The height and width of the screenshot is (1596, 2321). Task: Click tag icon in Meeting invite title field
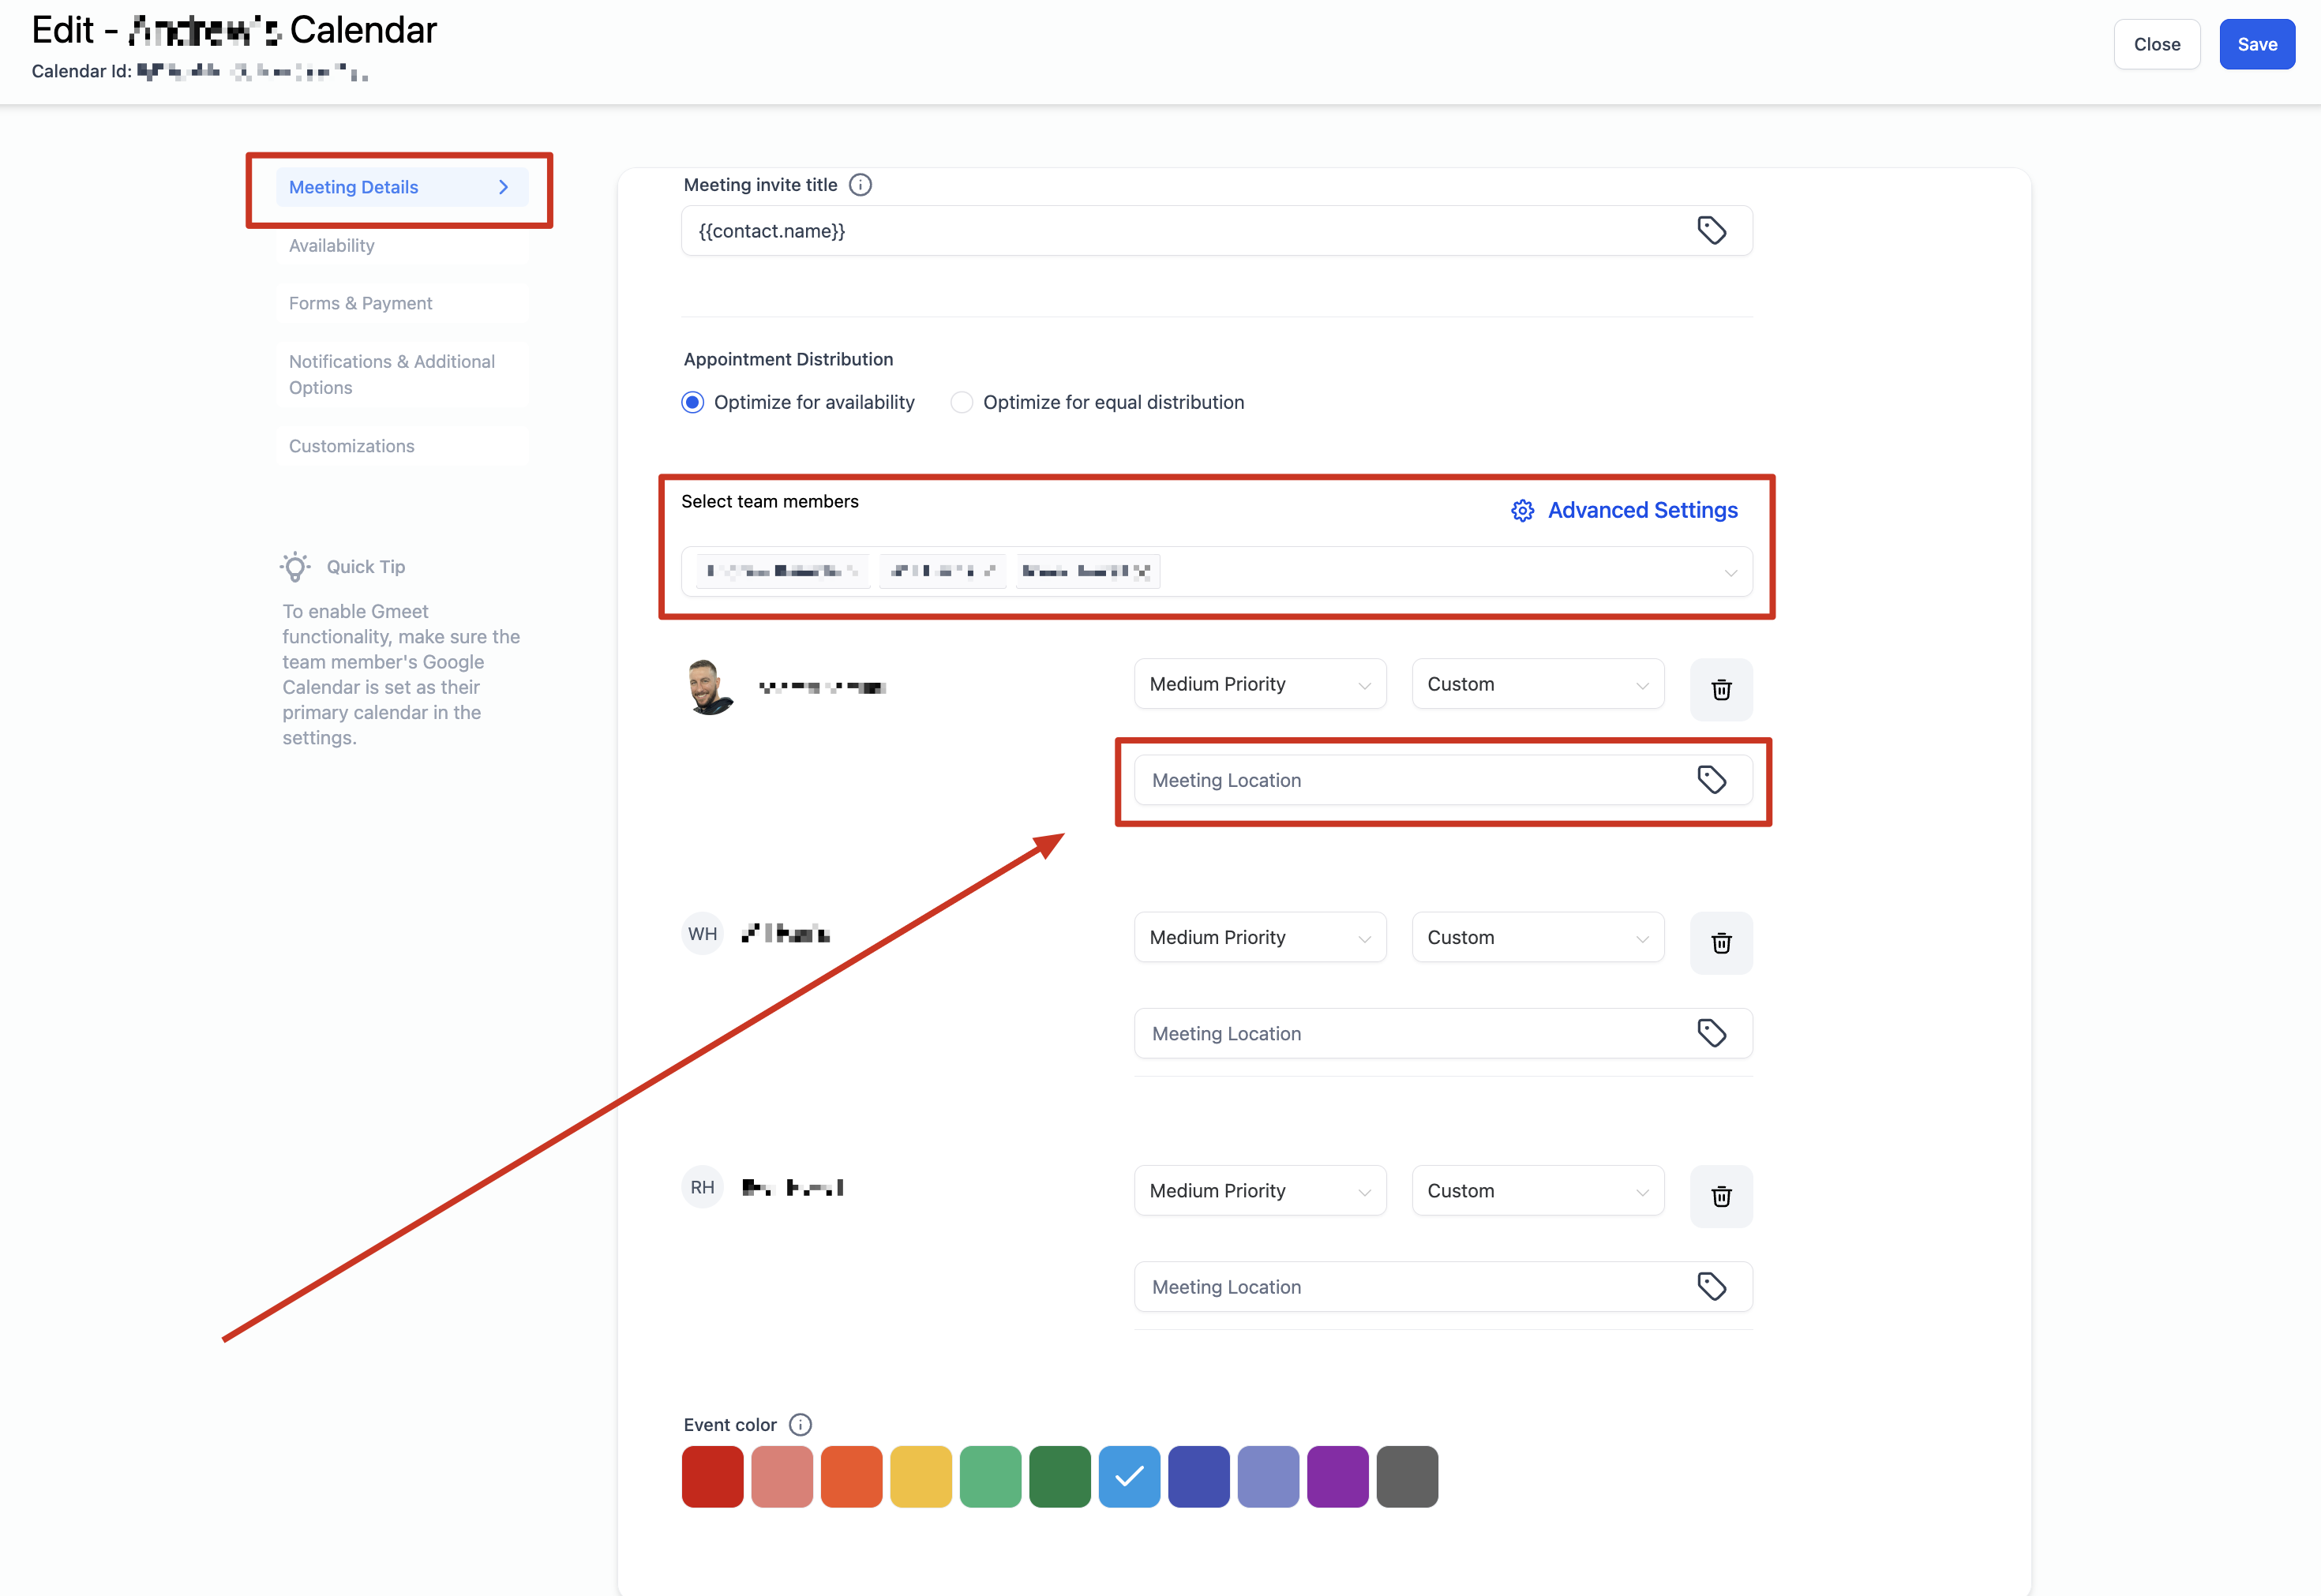(x=1711, y=231)
